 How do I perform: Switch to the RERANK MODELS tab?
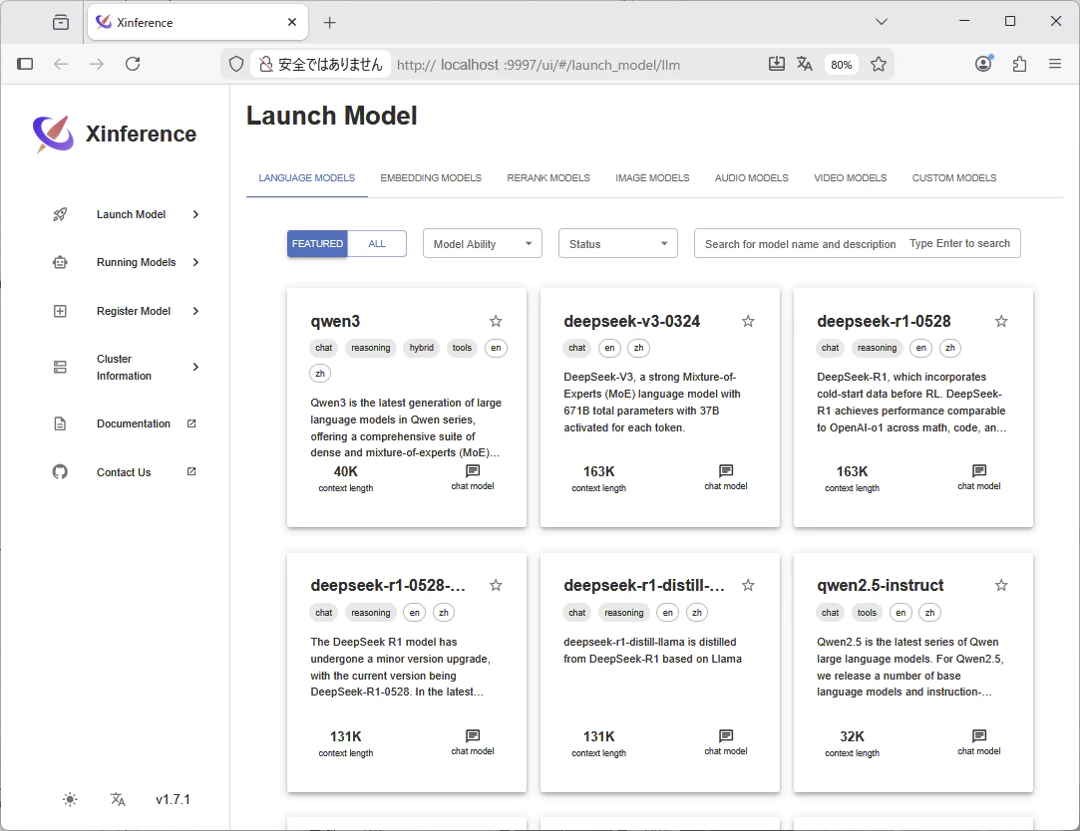[x=548, y=177]
